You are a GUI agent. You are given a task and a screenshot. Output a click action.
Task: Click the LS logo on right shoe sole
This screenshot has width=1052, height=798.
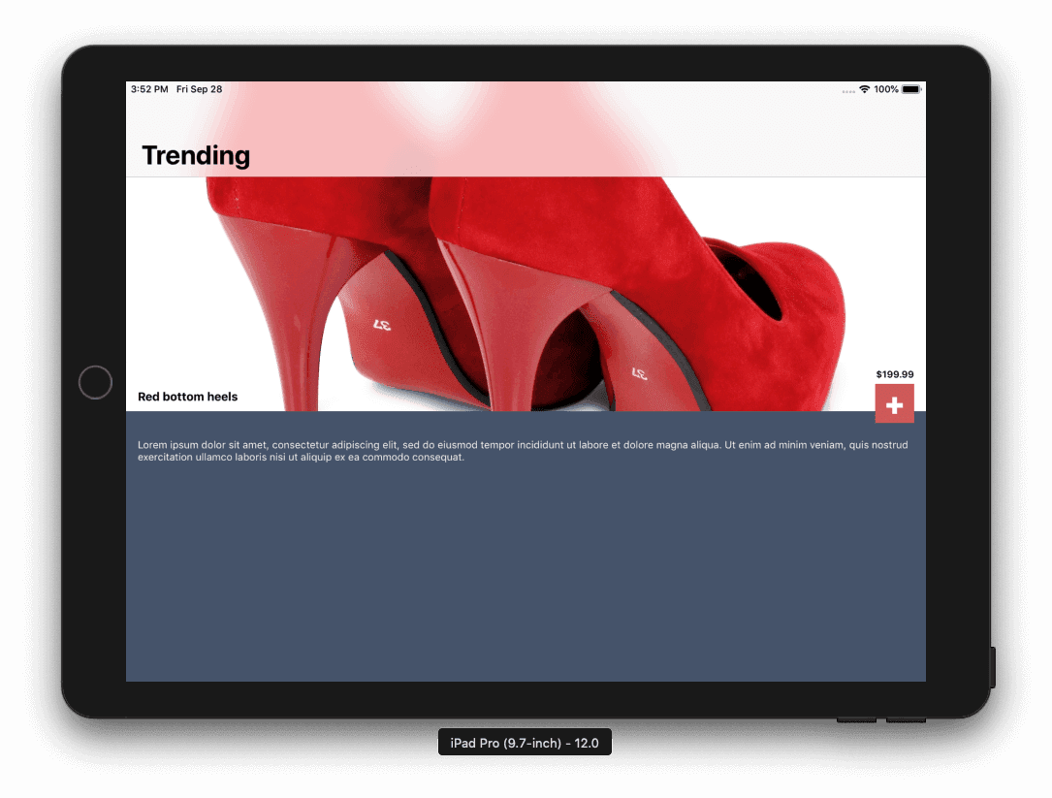[x=640, y=372]
